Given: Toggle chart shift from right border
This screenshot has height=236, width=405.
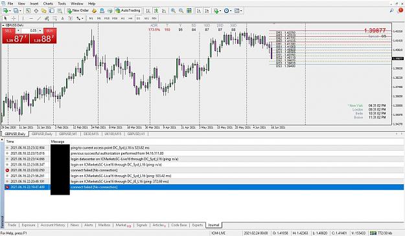Looking at the screenshot, I should point(207,11).
